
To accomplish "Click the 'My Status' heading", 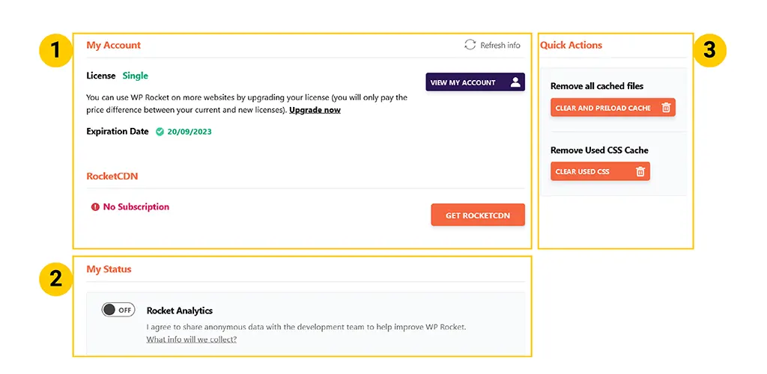I will coord(109,269).
